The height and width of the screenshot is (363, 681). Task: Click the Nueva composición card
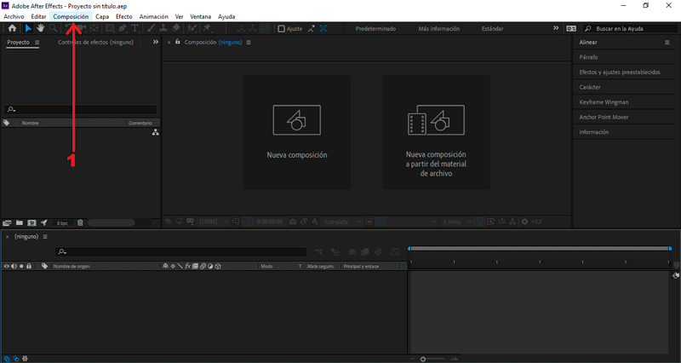296,132
